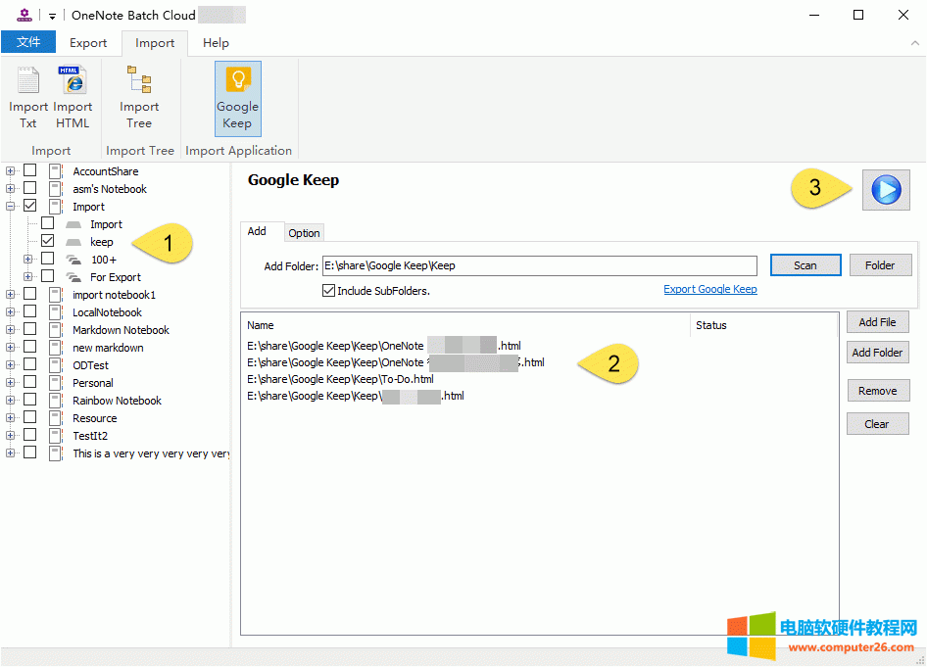Select the Import Txt tool
This screenshot has width=927, height=667.
pyautogui.click(x=27, y=96)
